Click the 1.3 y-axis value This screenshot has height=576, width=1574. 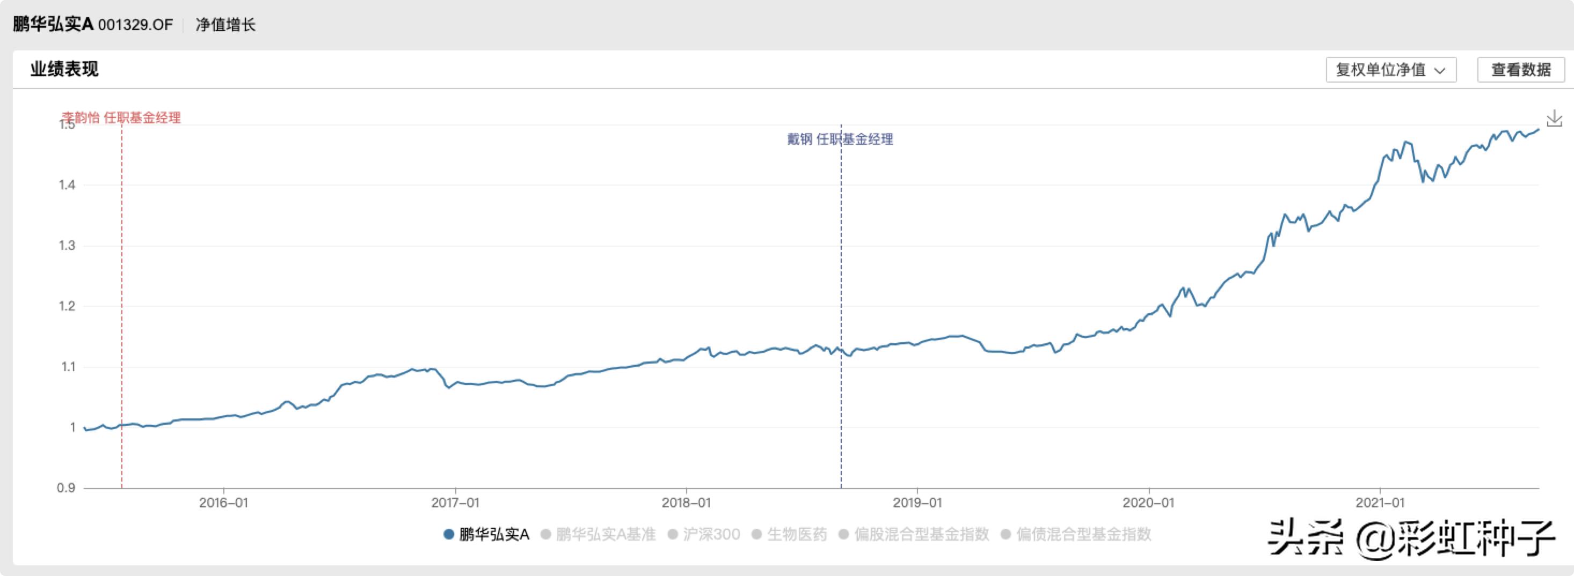tap(67, 245)
